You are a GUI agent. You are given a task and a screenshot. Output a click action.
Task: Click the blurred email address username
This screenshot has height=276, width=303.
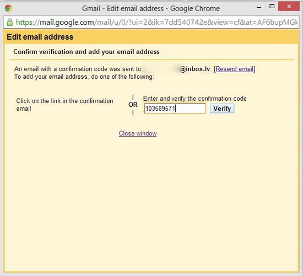point(161,69)
